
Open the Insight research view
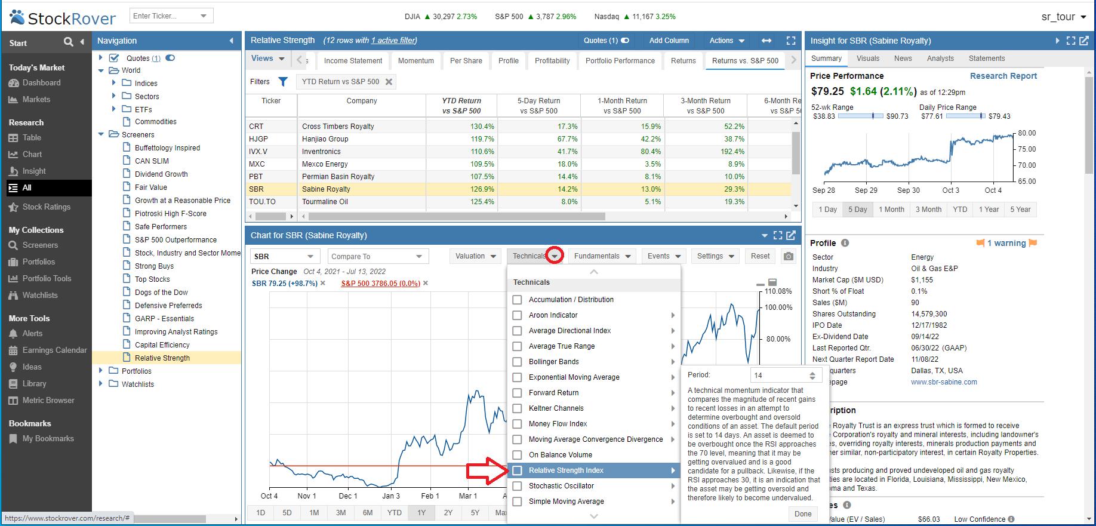coord(27,171)
